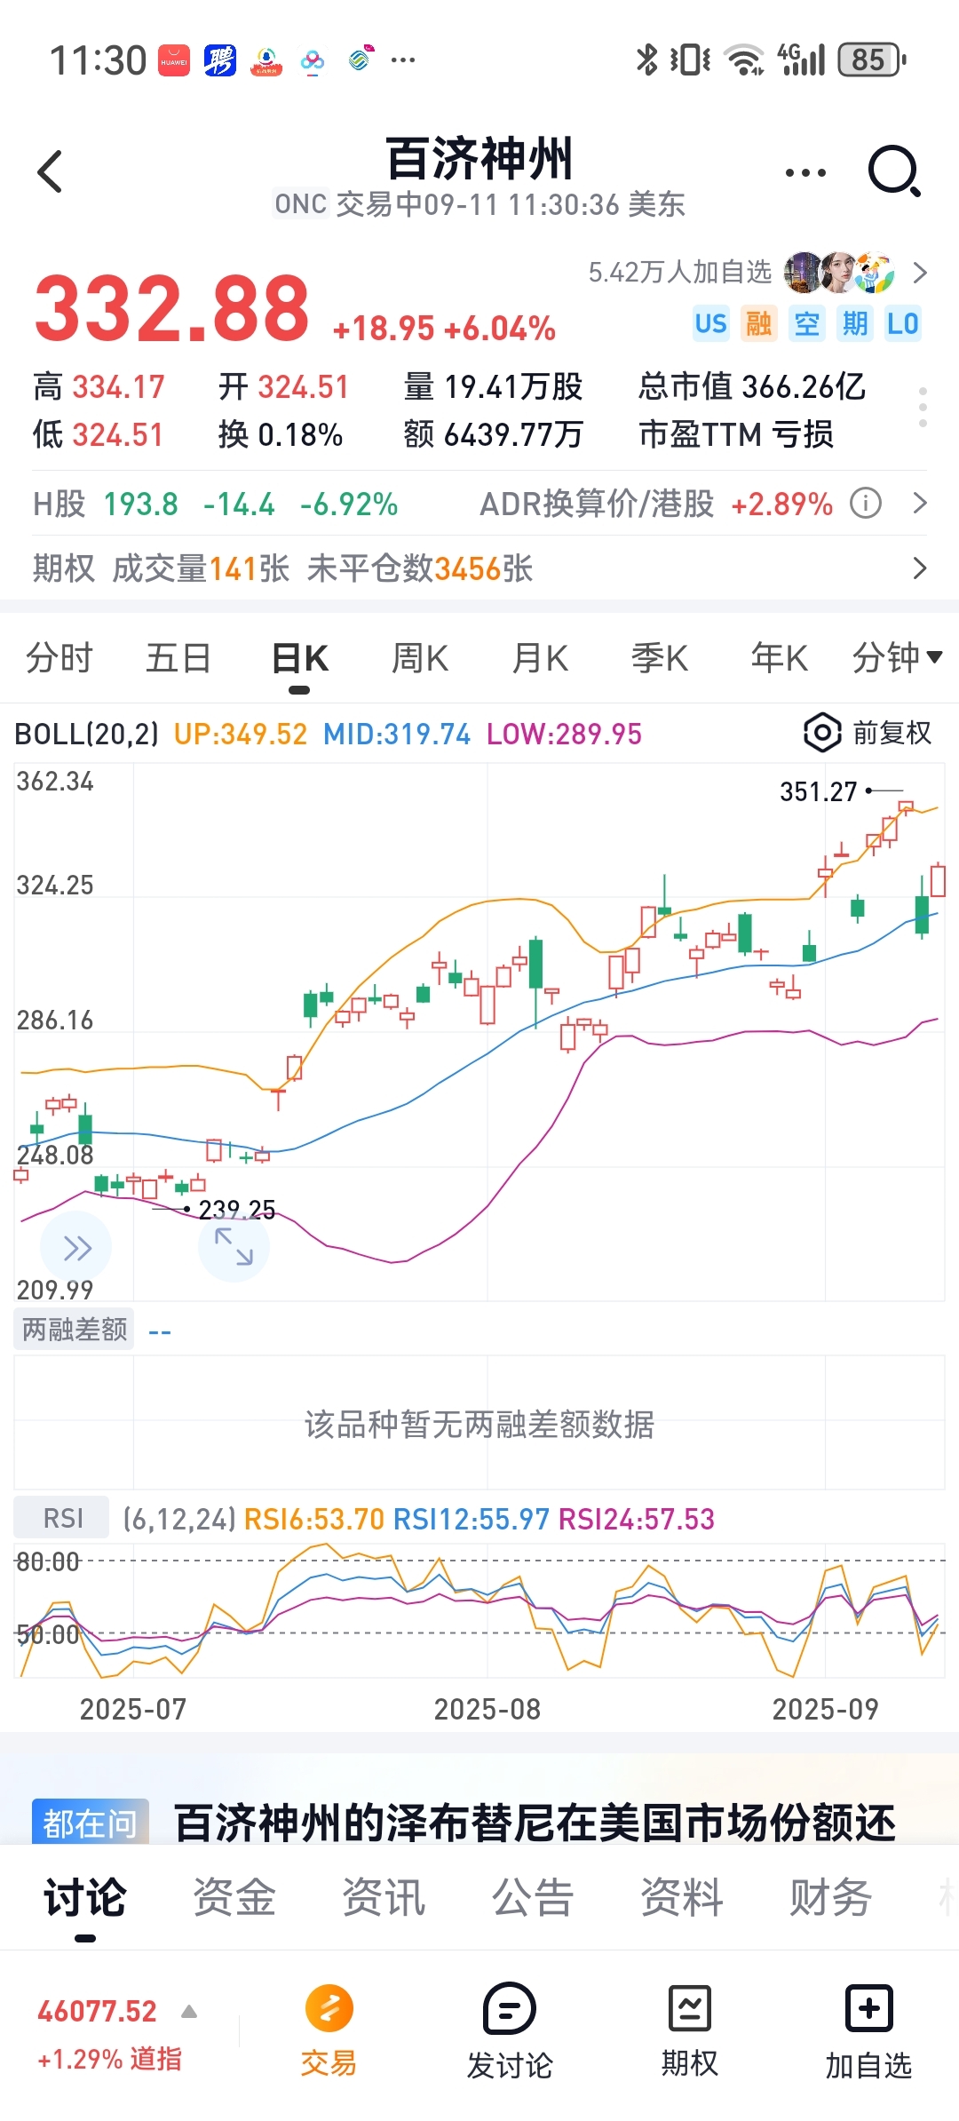Open the 分钟 dropdown
Image resolution: width=959 pixels, height=2121 pixels.
(897, 658)
